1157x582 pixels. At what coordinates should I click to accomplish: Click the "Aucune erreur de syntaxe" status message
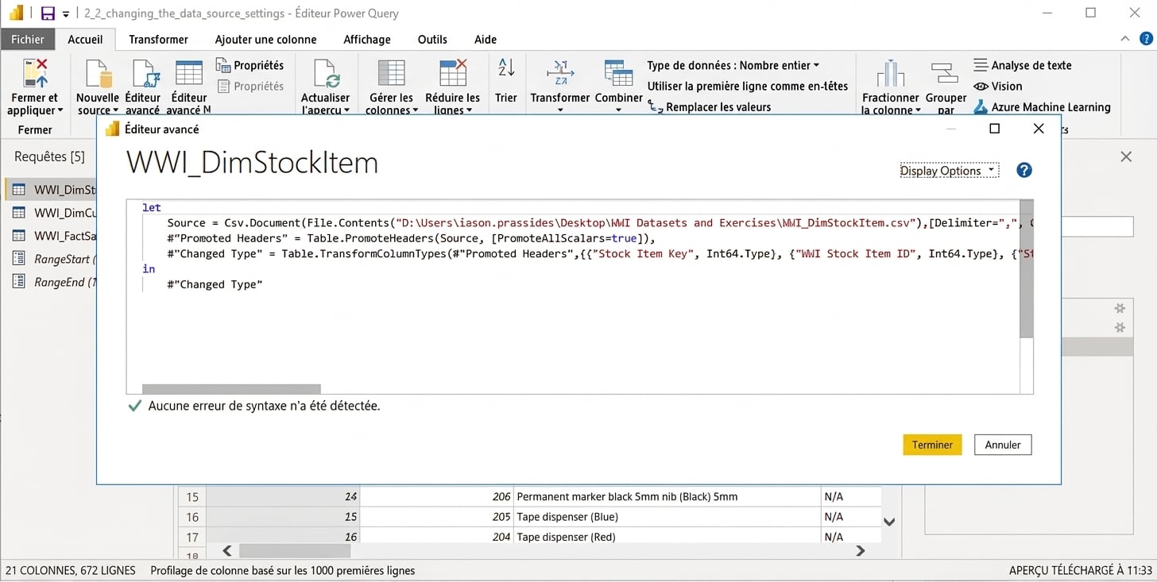264,406
